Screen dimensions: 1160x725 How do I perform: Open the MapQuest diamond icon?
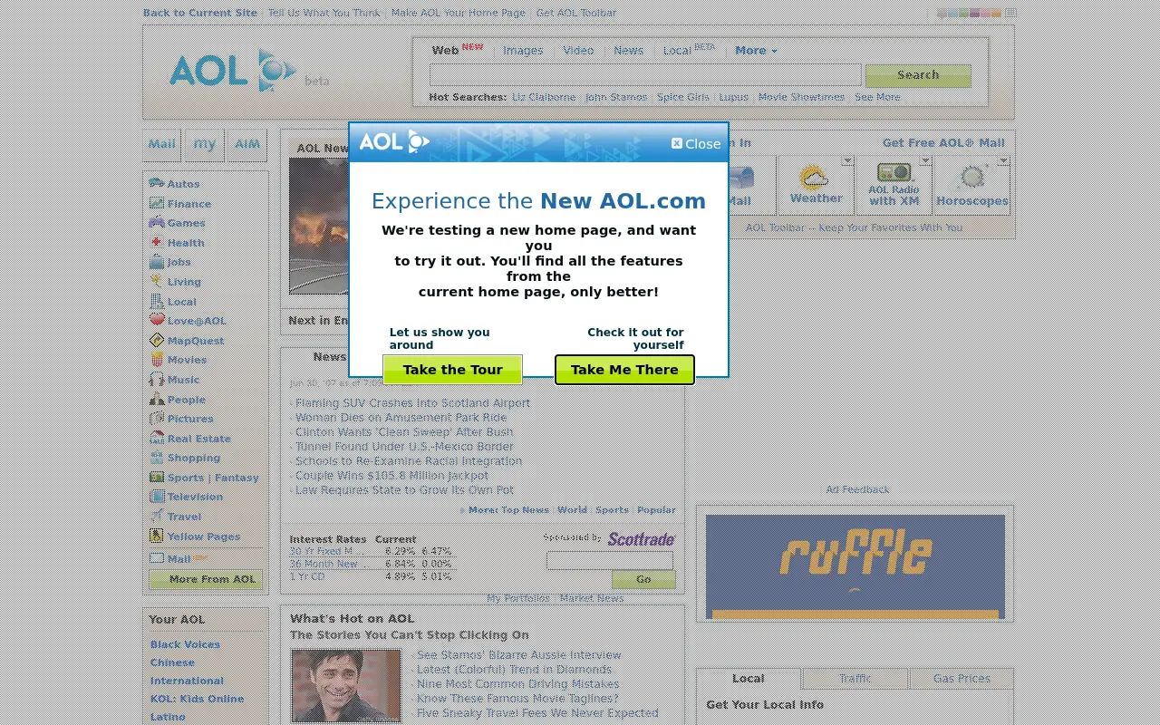pos(157,340)
